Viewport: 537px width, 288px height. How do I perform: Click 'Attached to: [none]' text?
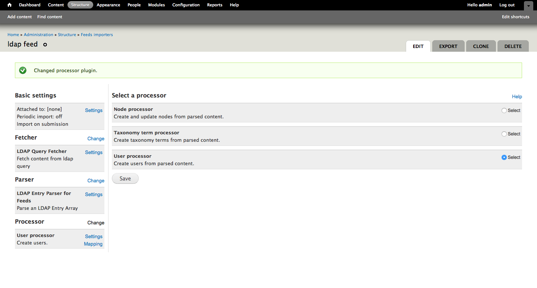coord(39,109)
